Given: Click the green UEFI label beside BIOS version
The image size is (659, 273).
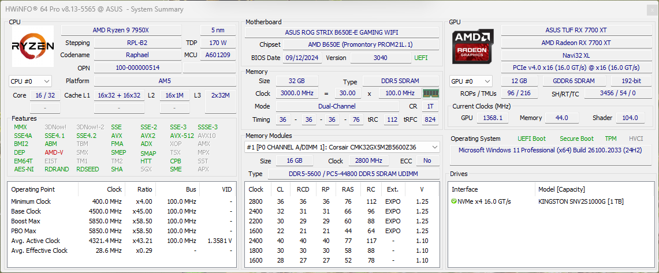Looking at the screenshot, I should coord(421,58).
